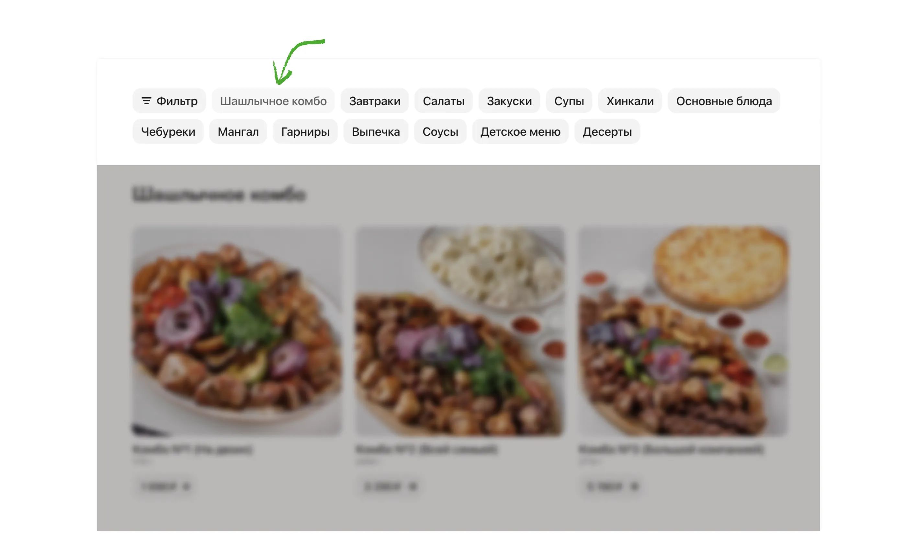Viewport: 917px width, 534px height.
Task: Open the Фильтр filter button
Action: click(169, 101)
